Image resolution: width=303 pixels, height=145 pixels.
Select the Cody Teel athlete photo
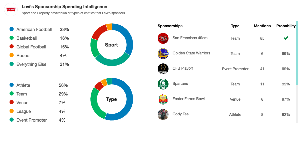(x=163, y=115)
